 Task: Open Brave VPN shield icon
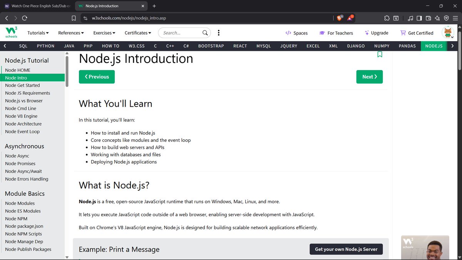pos(446,18)
